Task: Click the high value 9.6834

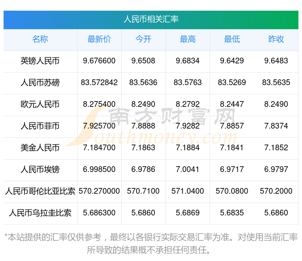Action: point(188,61)
